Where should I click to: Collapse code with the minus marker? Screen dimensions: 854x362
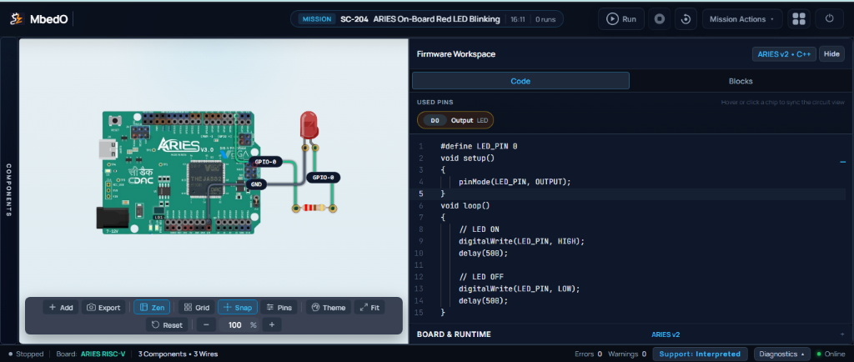click(842, 162)
